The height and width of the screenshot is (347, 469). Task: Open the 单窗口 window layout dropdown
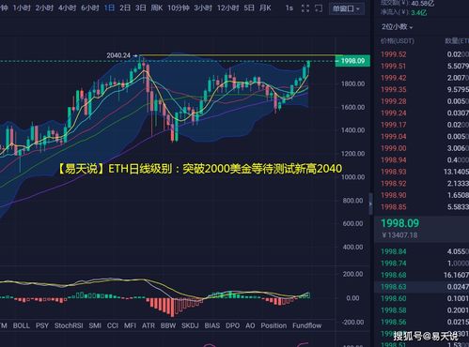(347, 8)
